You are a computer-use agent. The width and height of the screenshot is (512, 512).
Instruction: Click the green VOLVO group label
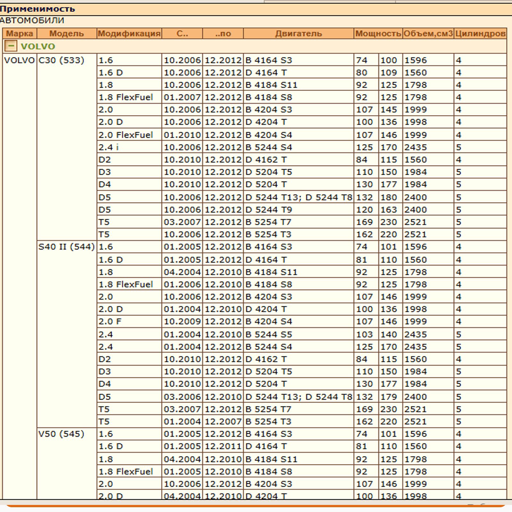click(x=38, y=46)
